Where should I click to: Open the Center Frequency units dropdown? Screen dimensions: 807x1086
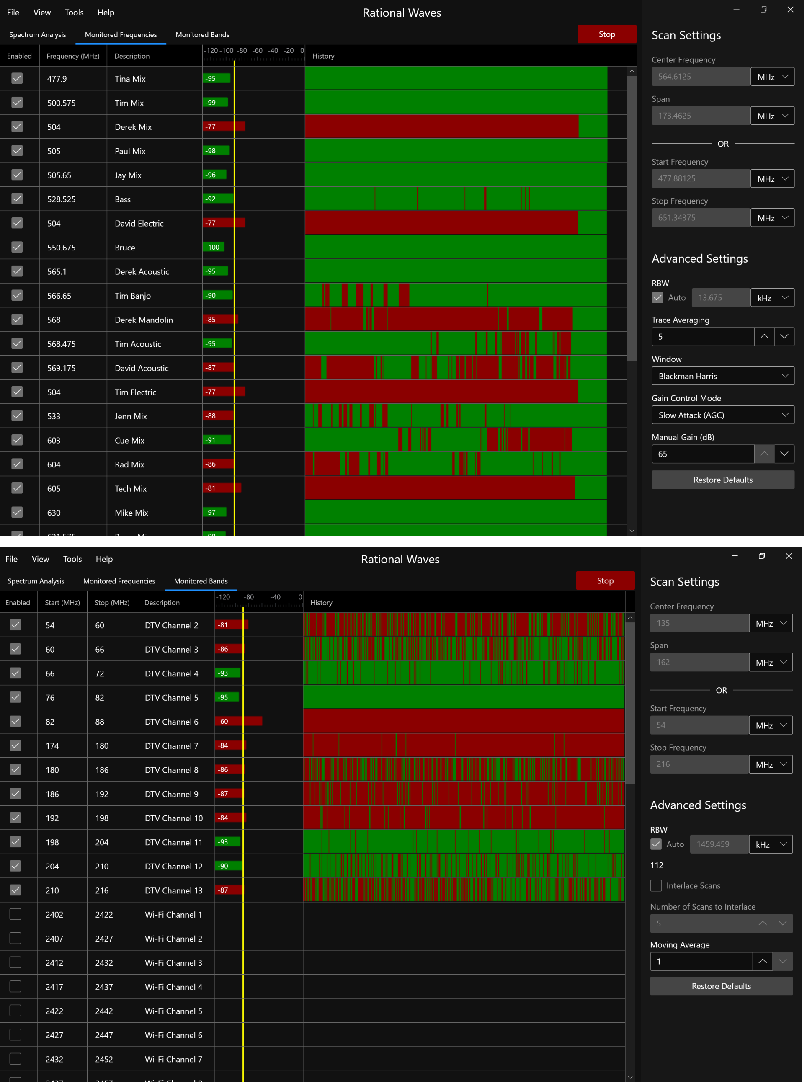coord(772,76)
